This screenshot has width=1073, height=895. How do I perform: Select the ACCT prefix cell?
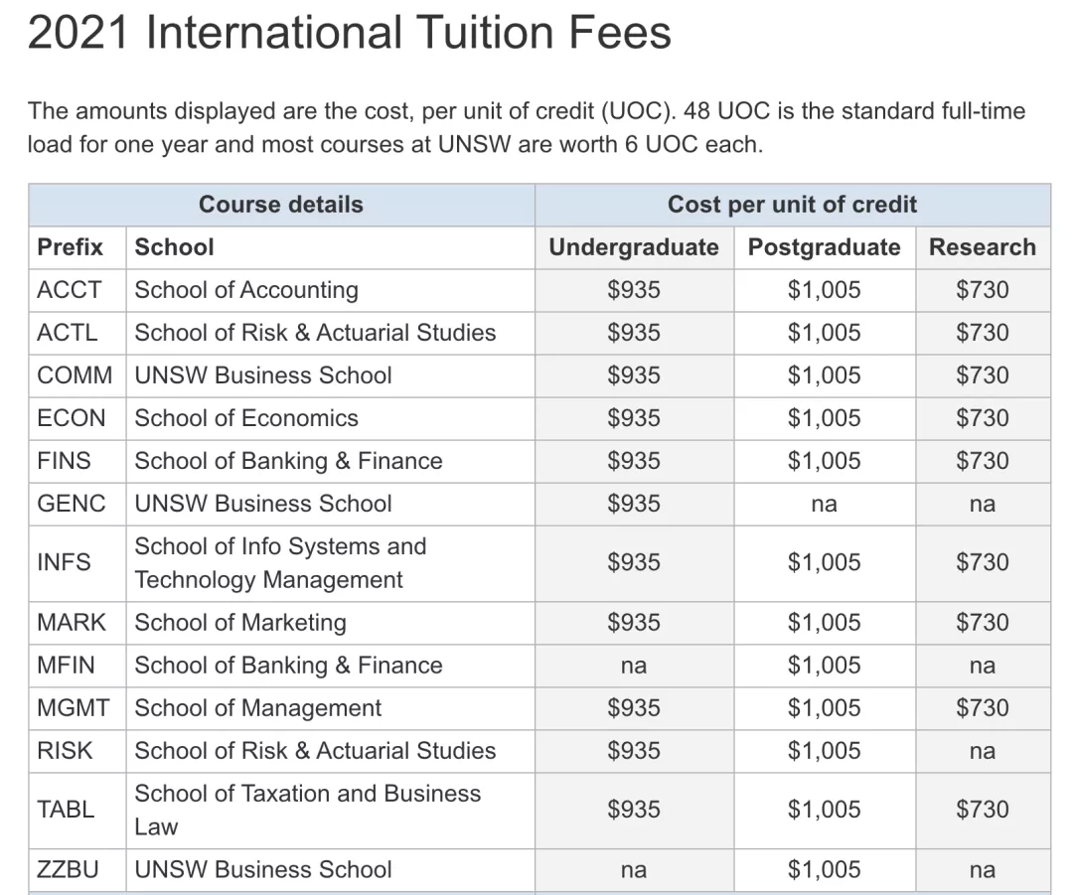coord(77,290)
